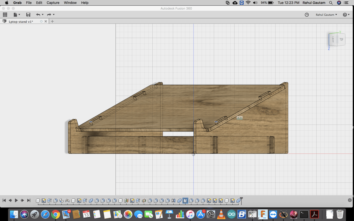
Task: Open the File menu in the menu bar
Action: 29,3
